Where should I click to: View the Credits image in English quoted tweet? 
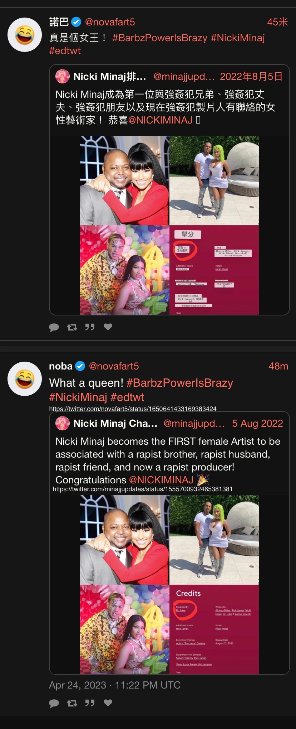pyautogui.click(x=214, y=629)
